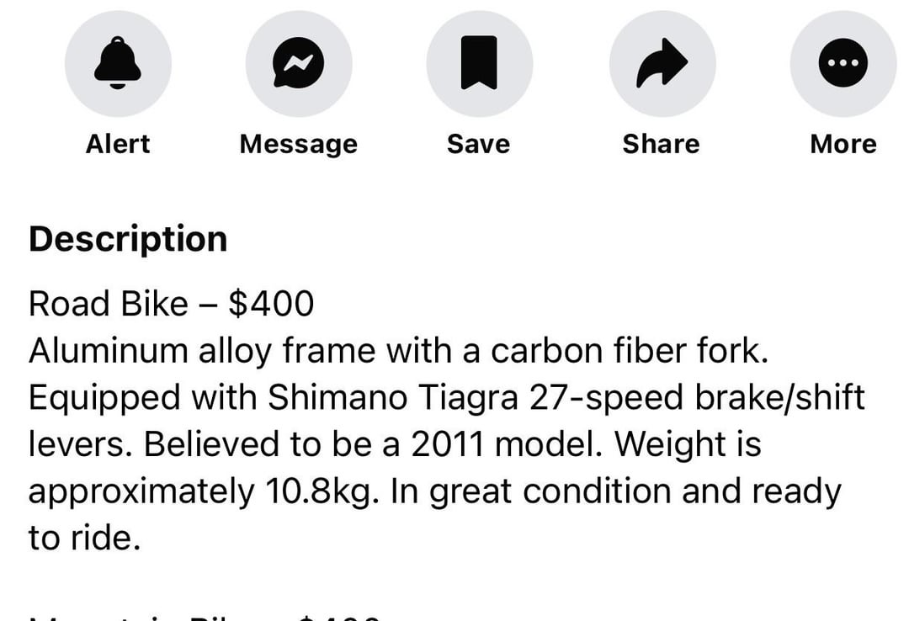Click the Description heading
The image size is (909, 621).
(x=128, y=239)
